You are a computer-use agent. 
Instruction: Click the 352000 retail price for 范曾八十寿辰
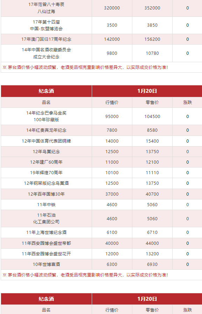152,8
